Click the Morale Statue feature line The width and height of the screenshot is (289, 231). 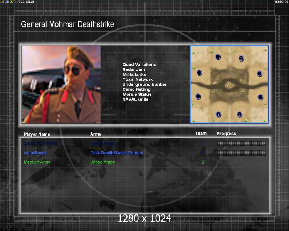(137, 94)
